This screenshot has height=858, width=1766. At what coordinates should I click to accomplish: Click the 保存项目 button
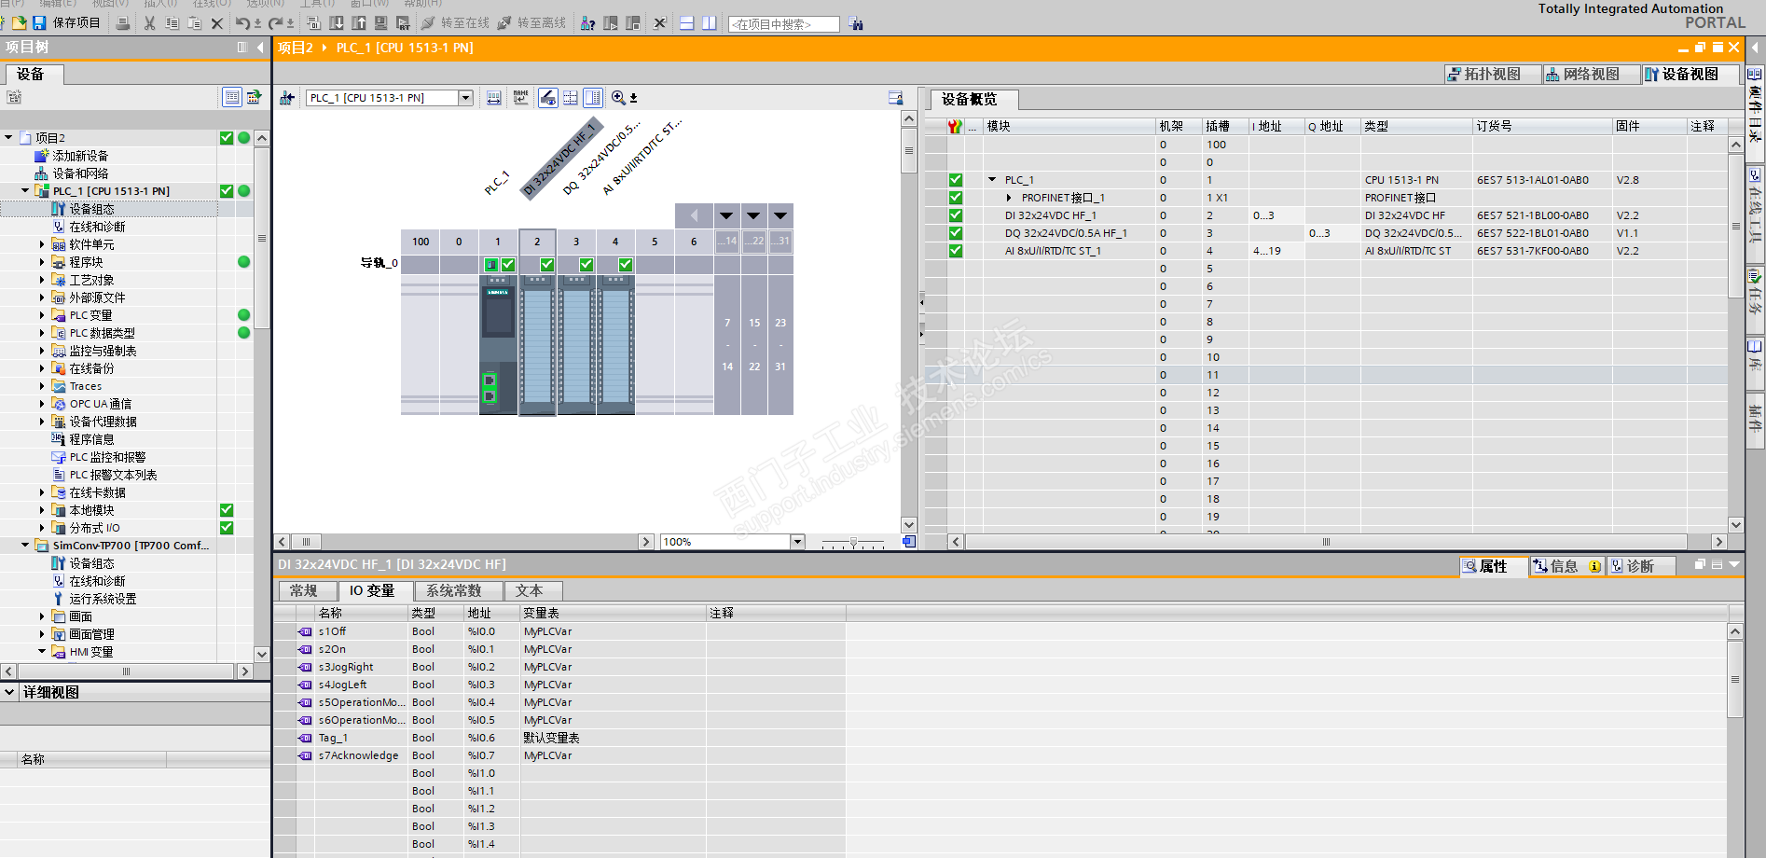click(x=67, y=22)
